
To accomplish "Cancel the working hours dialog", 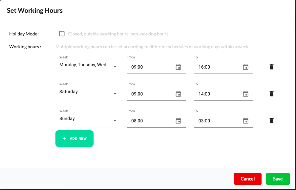I will pos(248,179).
